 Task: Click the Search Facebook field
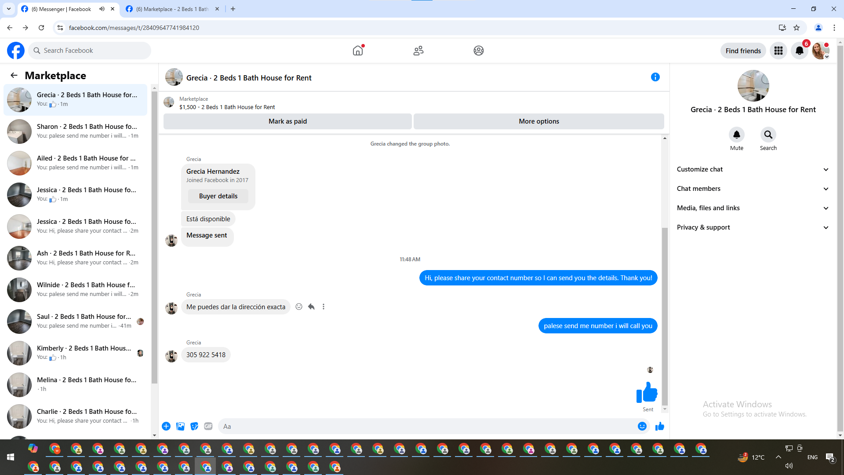pos(90,51)
